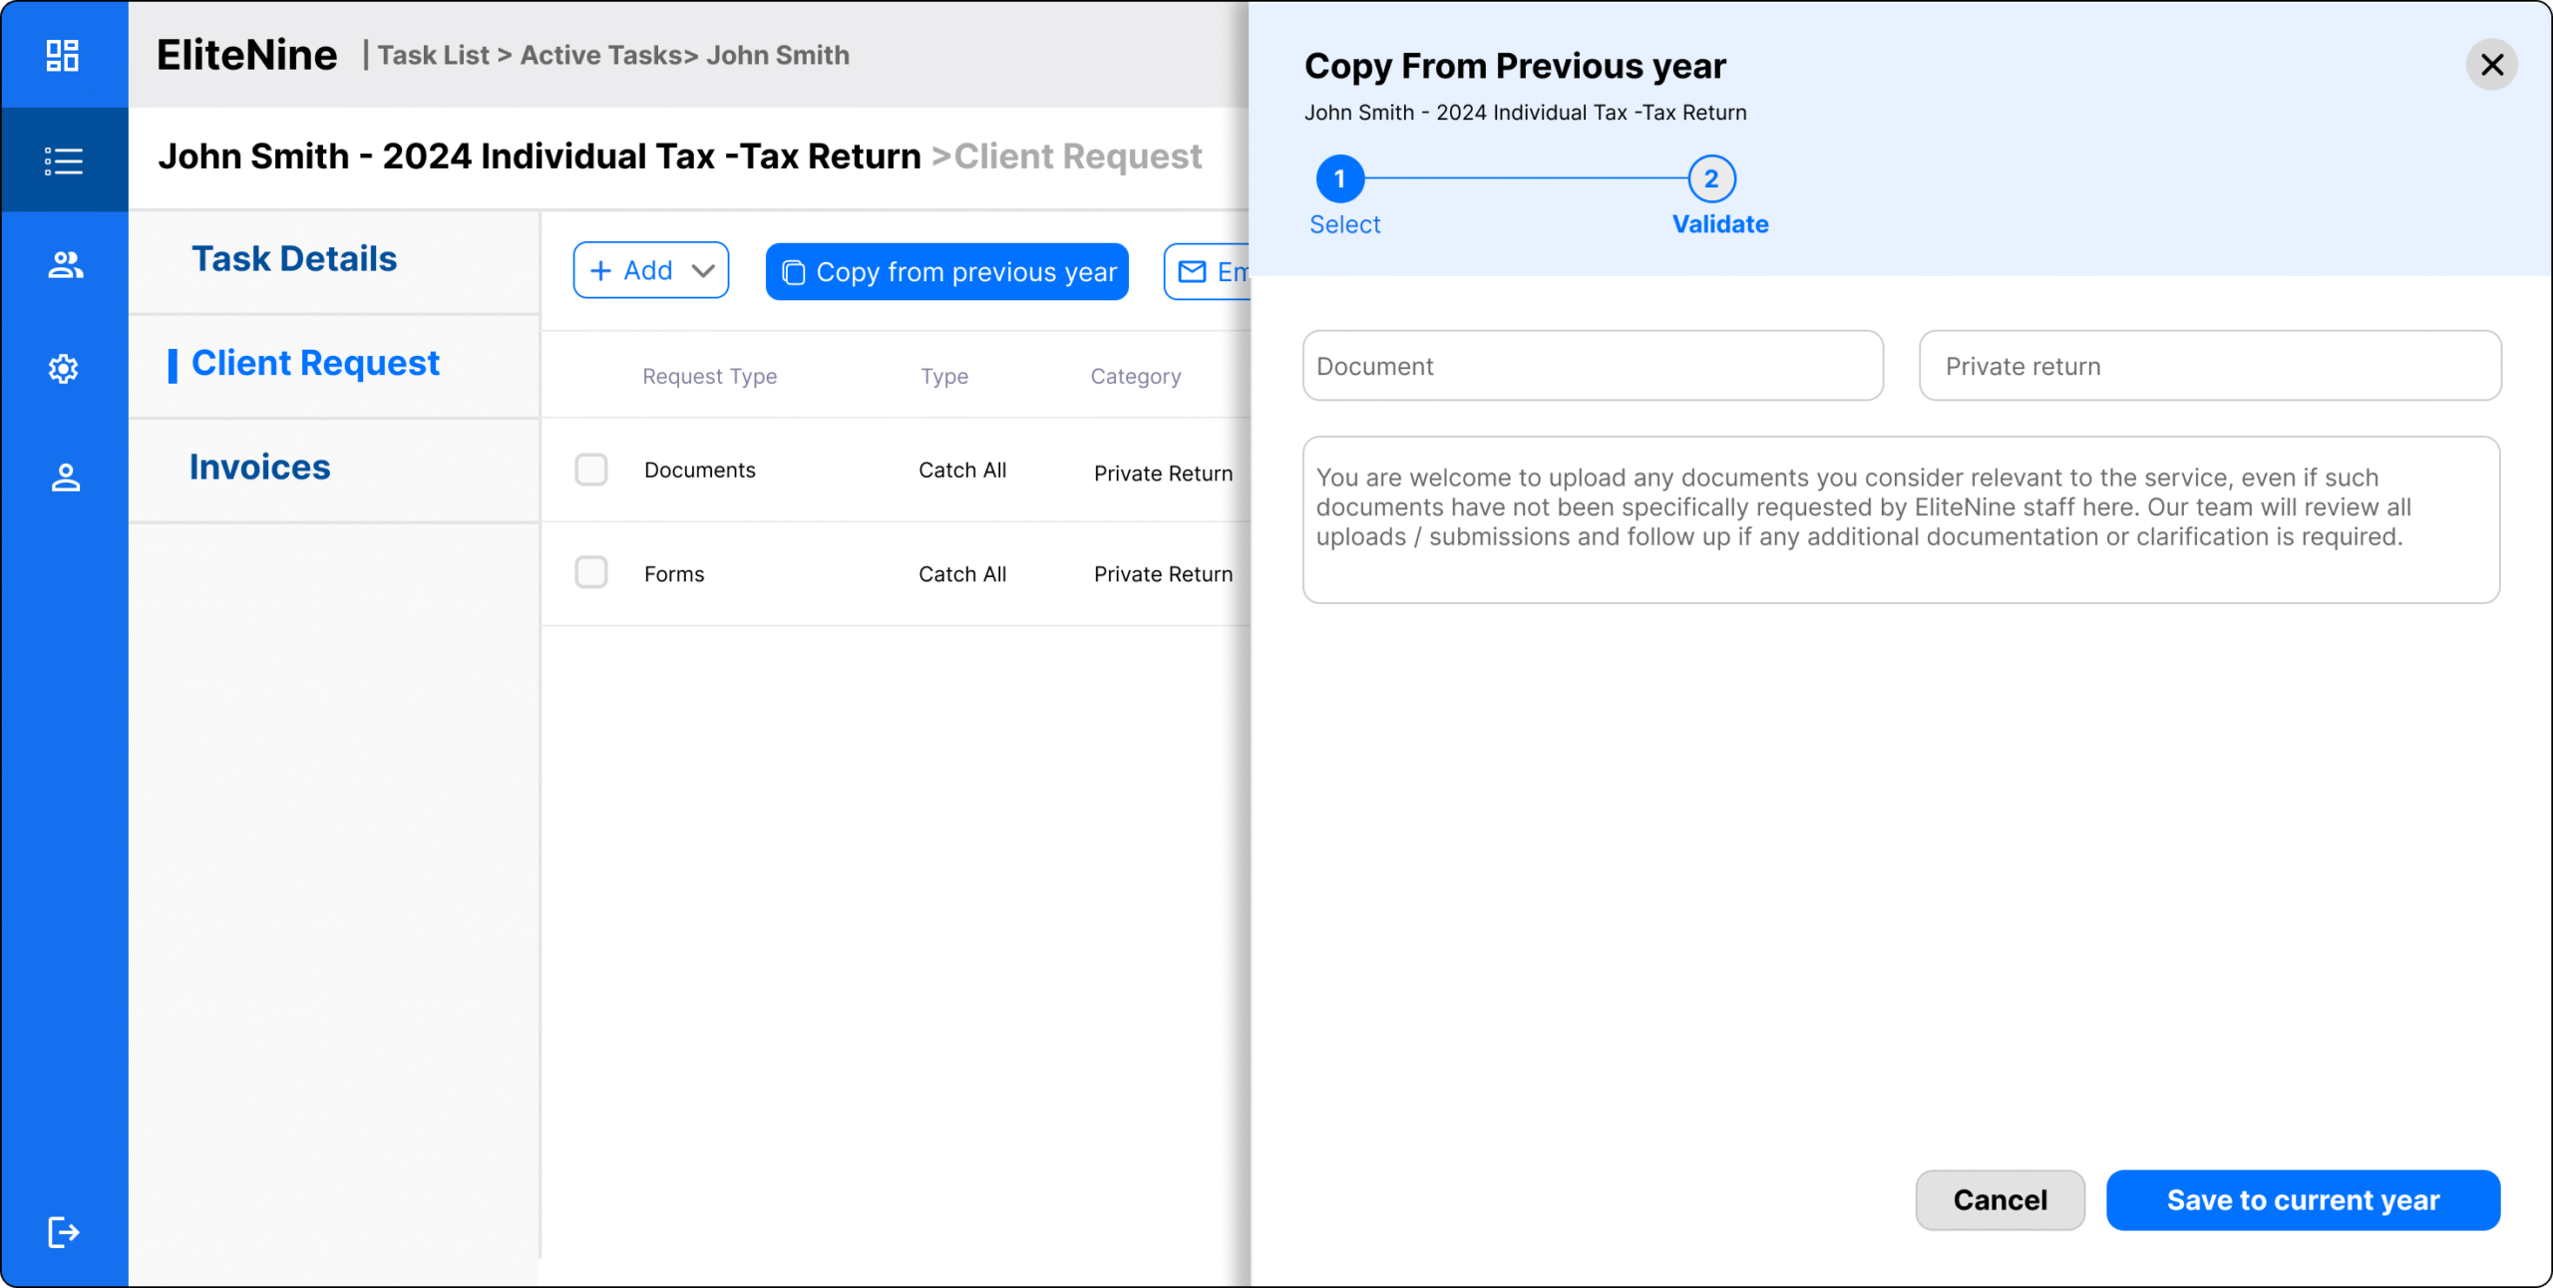Click the Copy from previous year button
Image resolution: width=2553 pixels, height=1288 pixels.
946,271
